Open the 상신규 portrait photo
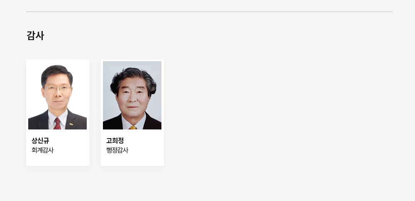The image size is (415, 201). (57, 95)
